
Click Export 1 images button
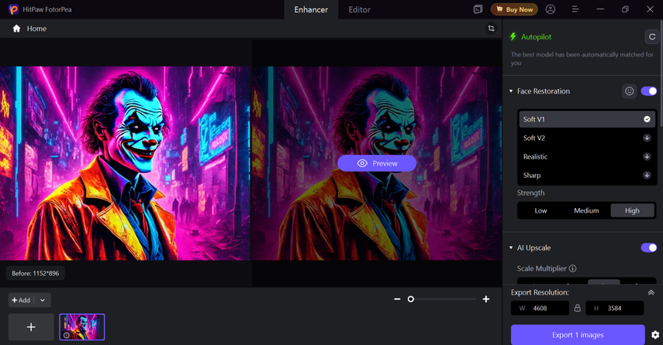point(578,335)
